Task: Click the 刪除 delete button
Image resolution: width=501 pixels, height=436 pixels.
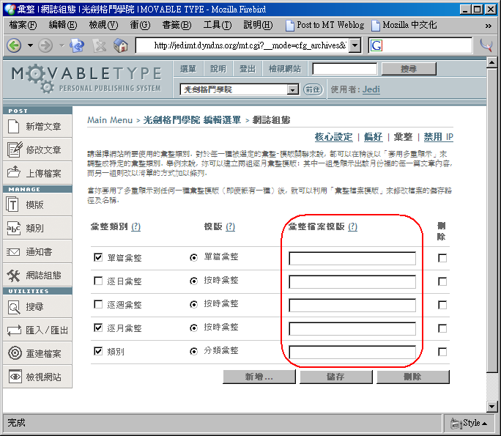Action: [413, 377]
